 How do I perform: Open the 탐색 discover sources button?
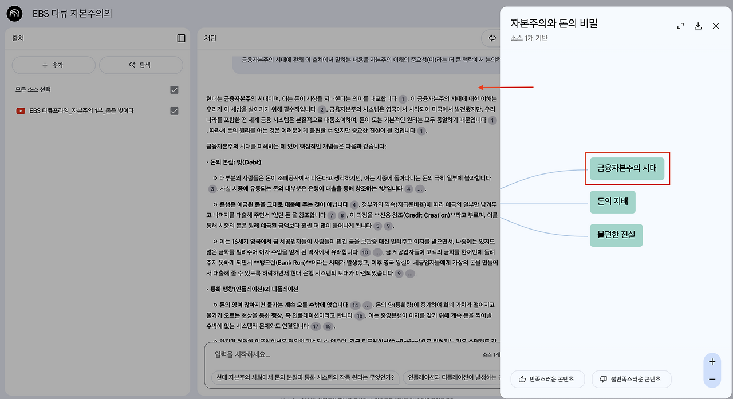tap(141, 65)
